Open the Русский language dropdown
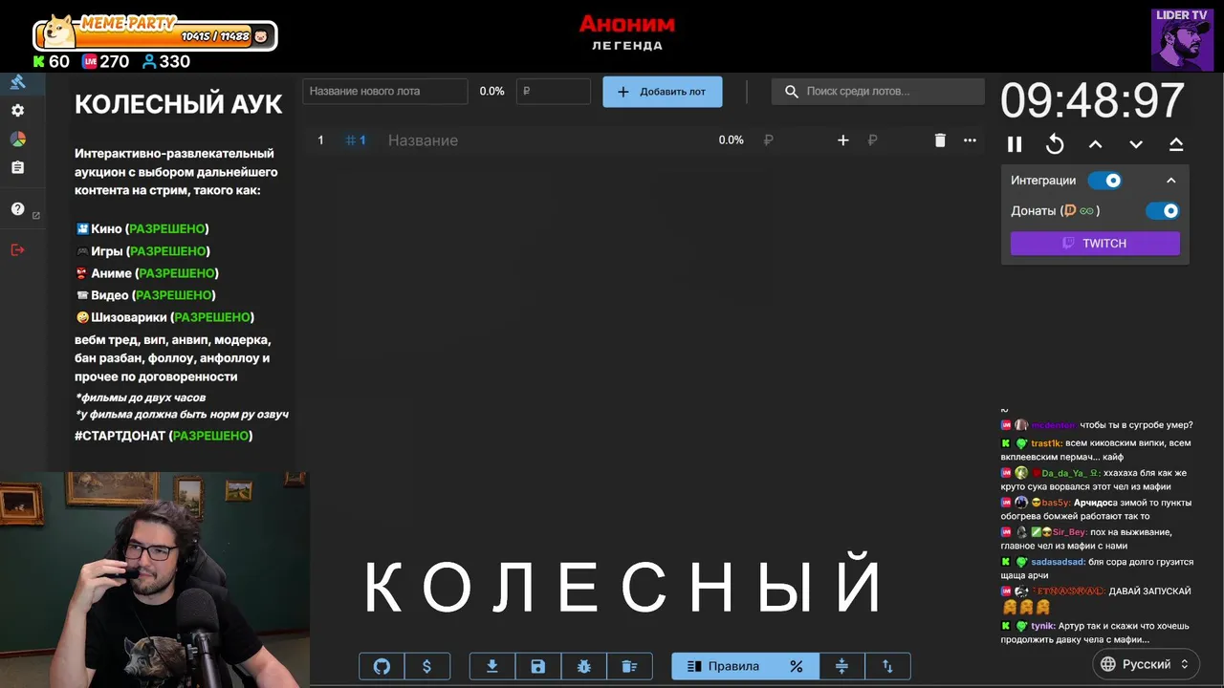1224x688 pixels. (1145, 664)
